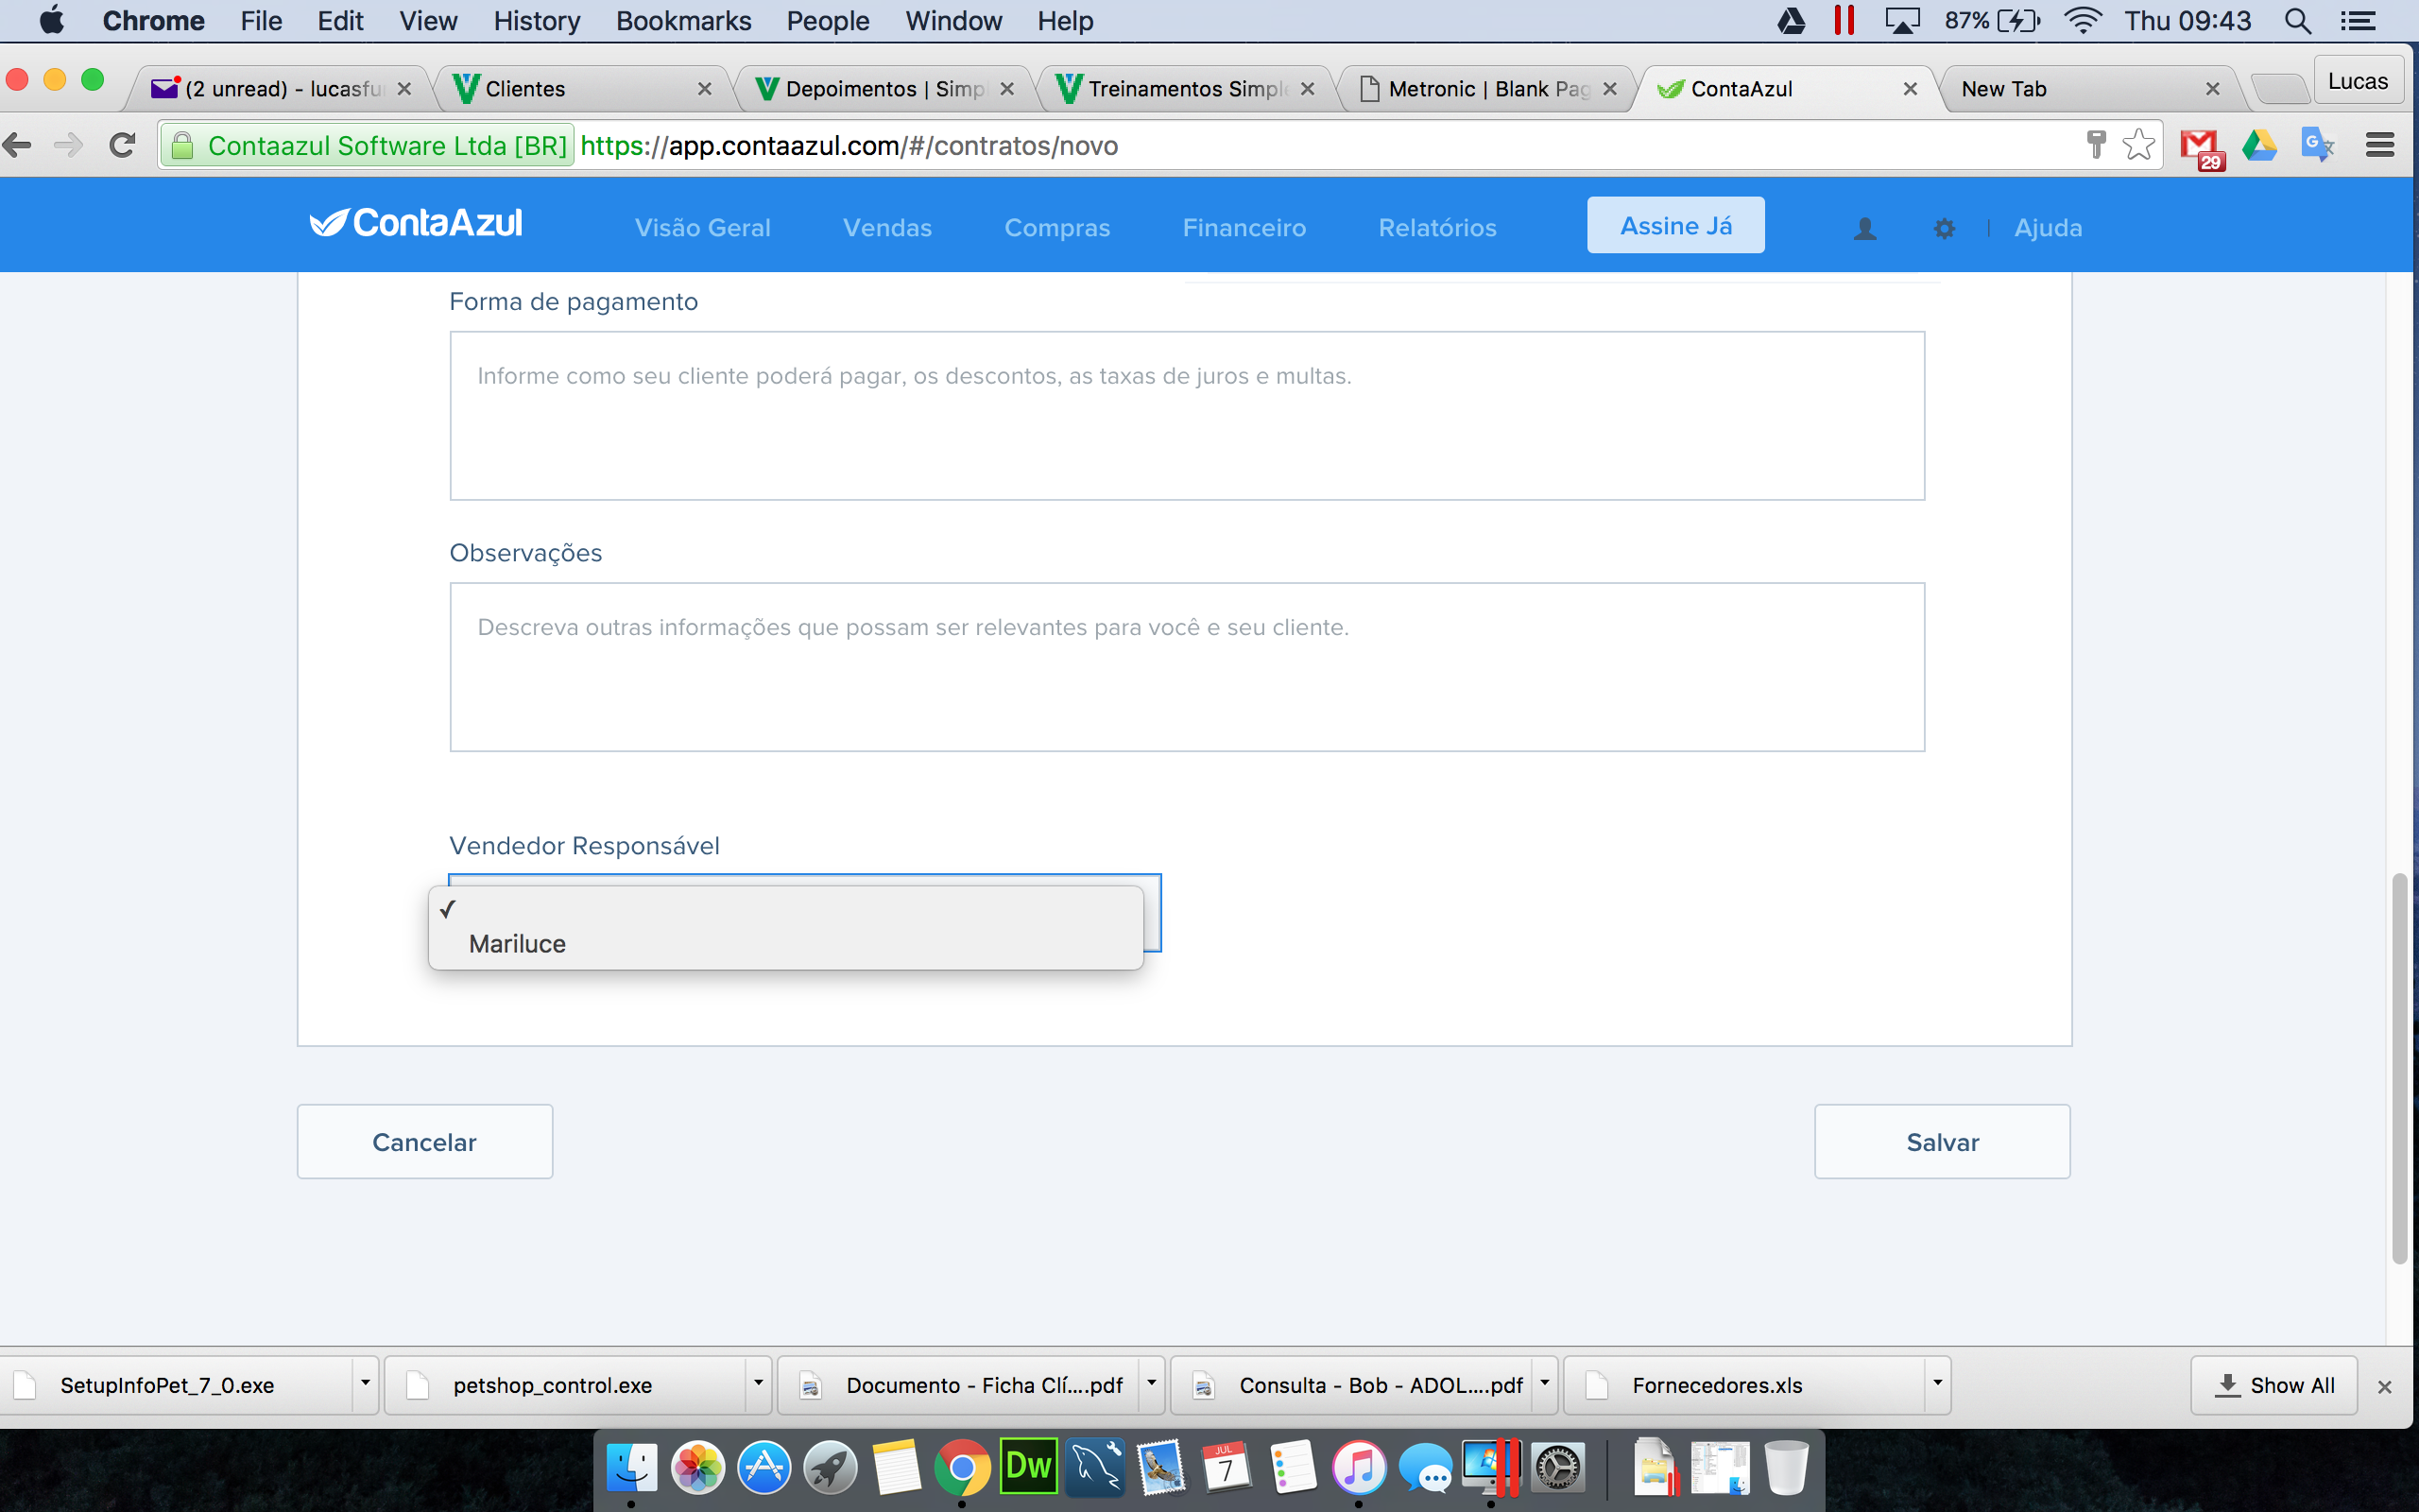Expand options arrow for petshop_control.exe download
The width and height of the screenshot is (2419, 1512).
[758, 1384]
